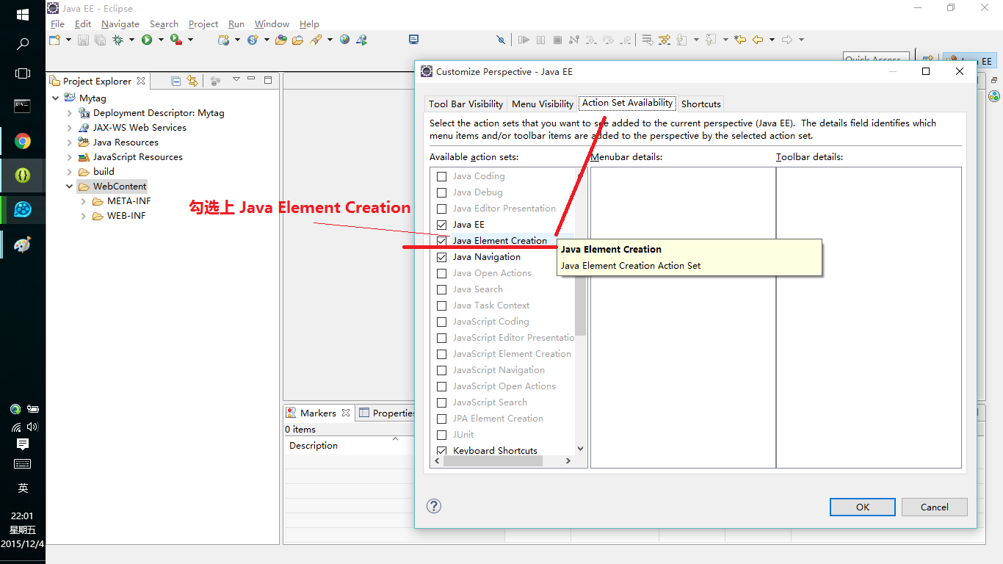The width and height of the screenshot is (1003, 564).
Task: Click the Task View icon on taskbar
Action: point(23,73)
